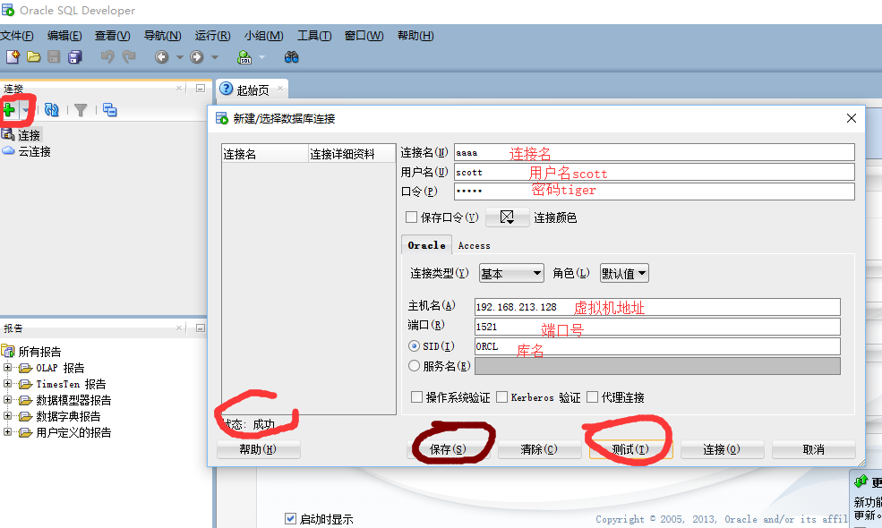
Task: Click the binoculars Find DB Object icon
Action: click(291, 56)
